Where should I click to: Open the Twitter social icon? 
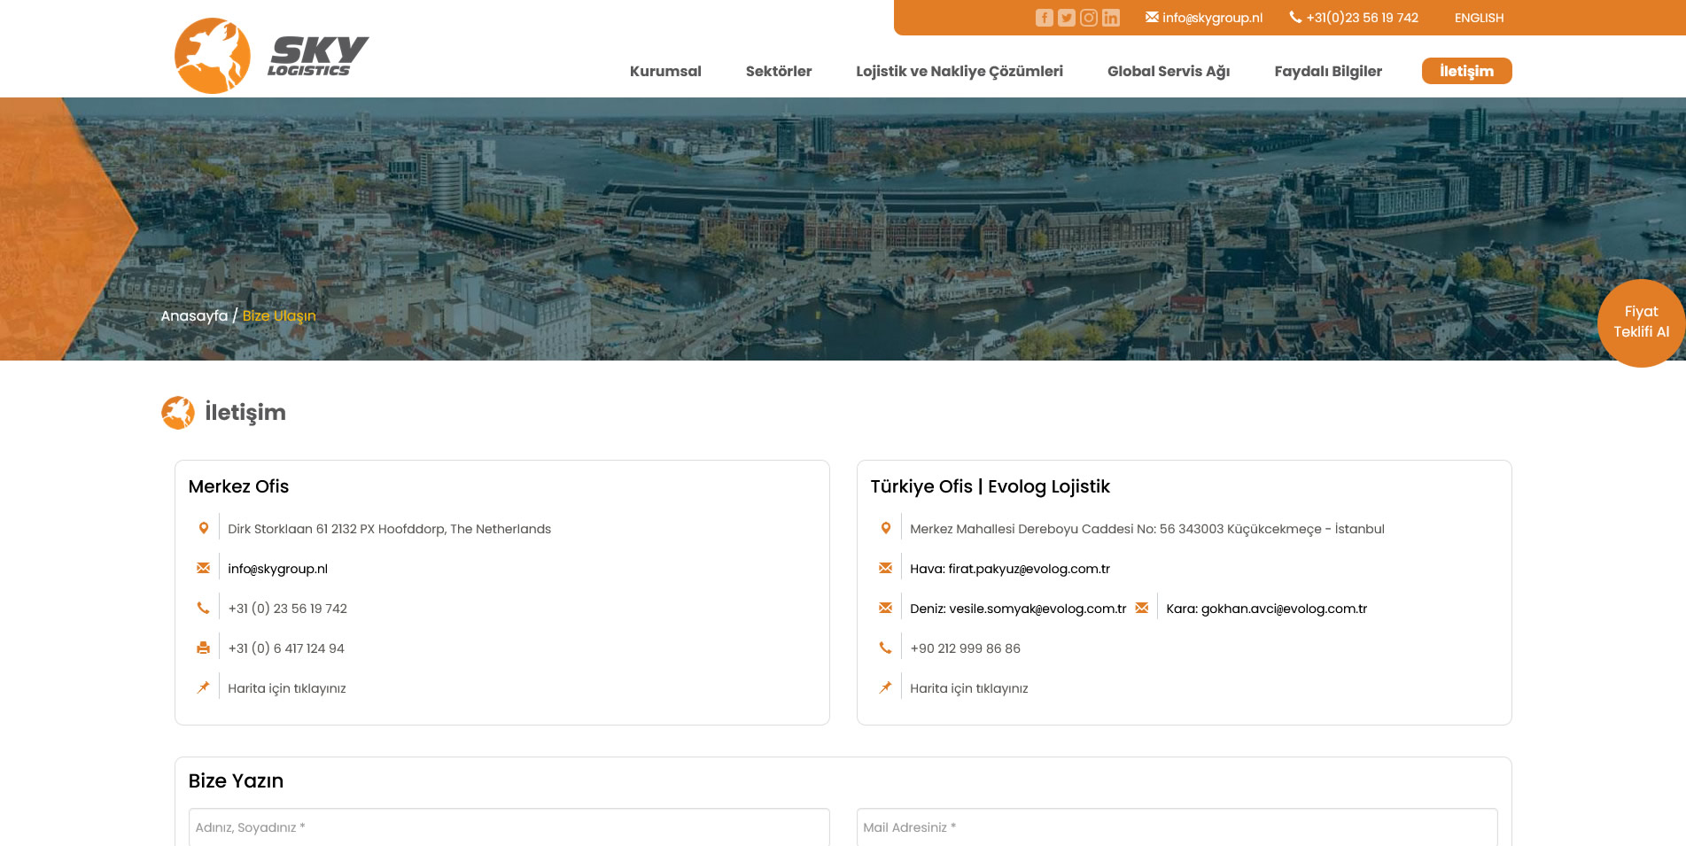1067,18
